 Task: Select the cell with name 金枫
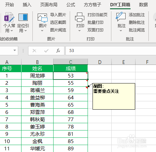point(37,141)
